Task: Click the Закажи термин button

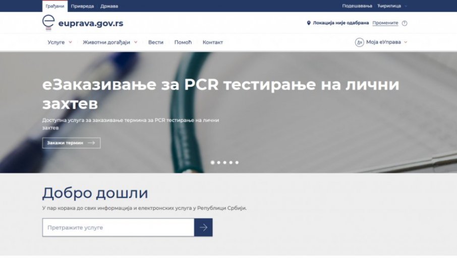Action: click(x=71, y=143)
